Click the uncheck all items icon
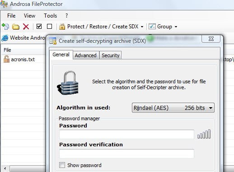Screen dimensions: 234x172 [49, 27]
